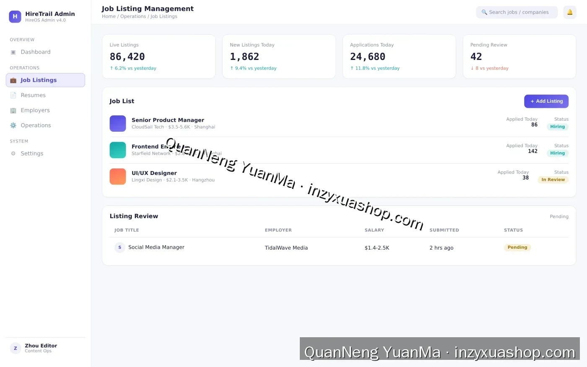587x367 pixels.
Task: Click the Social Media Manager S avatar
Action: coord(119,247)
